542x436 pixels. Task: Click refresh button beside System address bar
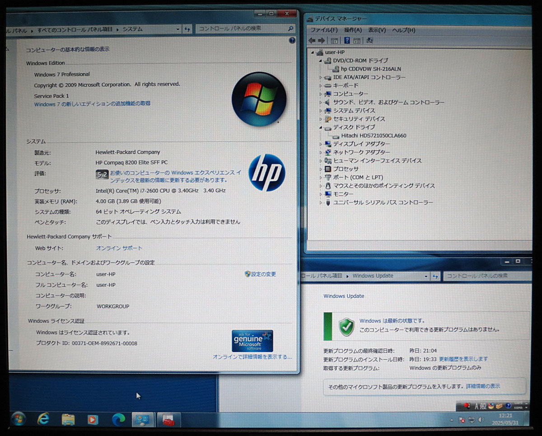187,29
